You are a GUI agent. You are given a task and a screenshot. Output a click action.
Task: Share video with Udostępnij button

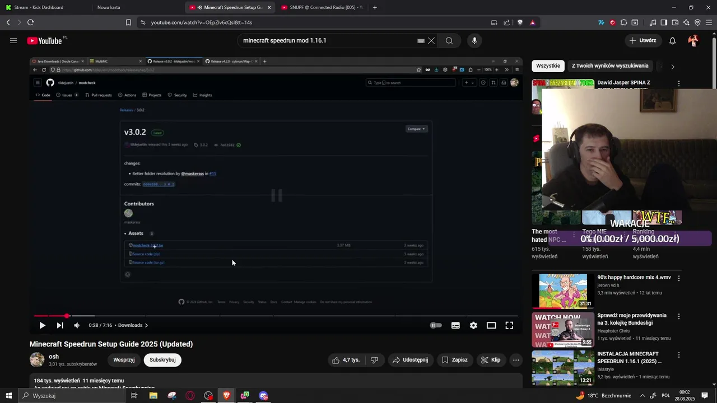tap(411, 360)
